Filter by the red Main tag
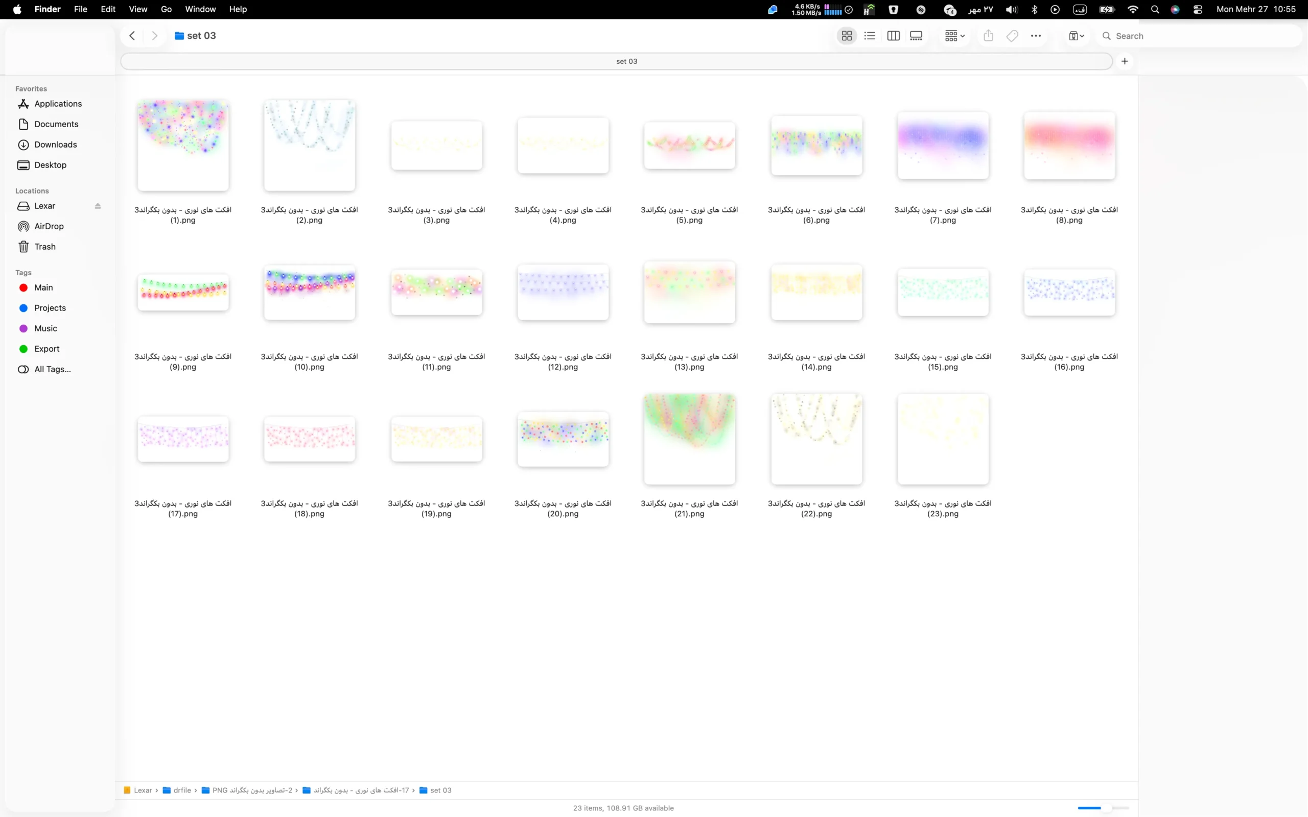The image size is (1308, 817). [43, 287]
